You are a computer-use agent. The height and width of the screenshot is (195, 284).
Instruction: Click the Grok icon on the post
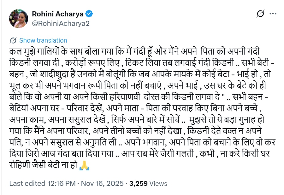pyautogui.click(x=261, y=14)
